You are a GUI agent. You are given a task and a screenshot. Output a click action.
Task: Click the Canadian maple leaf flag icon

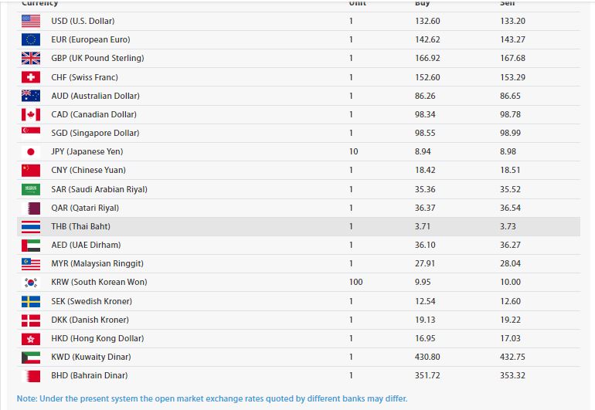(x=31, y=114)
